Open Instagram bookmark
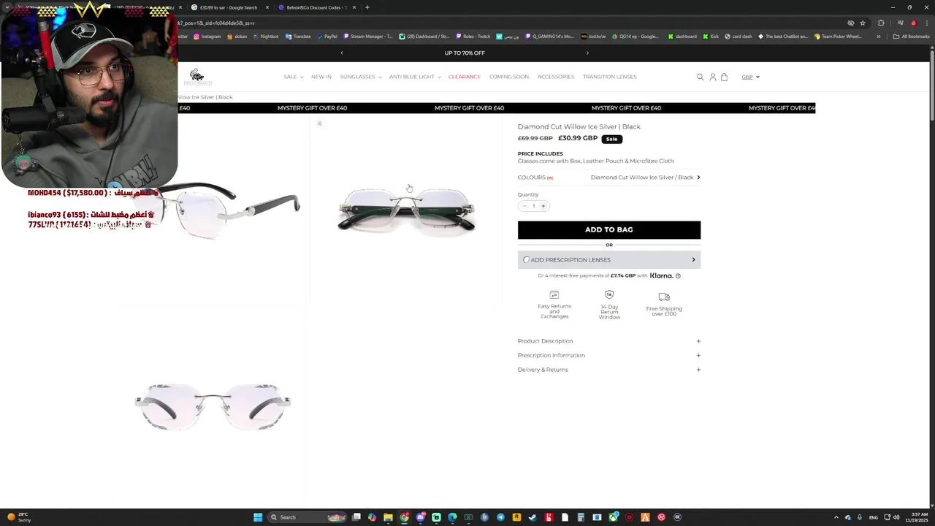Image resolution: width=935 pixels, height=526 pixels. pyautogui.click(x=207, y=37)
